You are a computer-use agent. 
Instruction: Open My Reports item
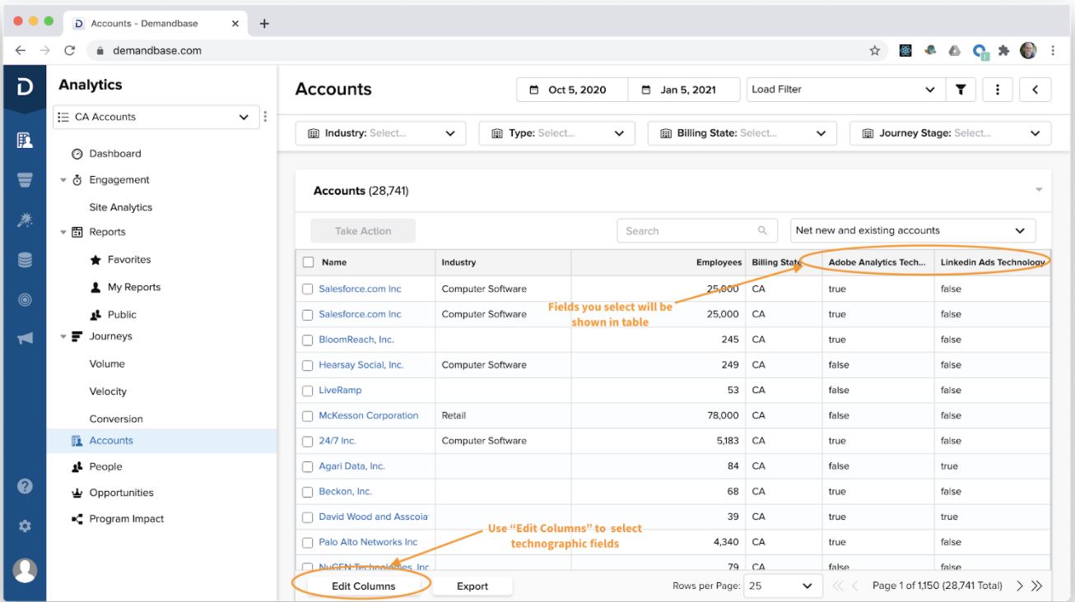click(134, 287)
